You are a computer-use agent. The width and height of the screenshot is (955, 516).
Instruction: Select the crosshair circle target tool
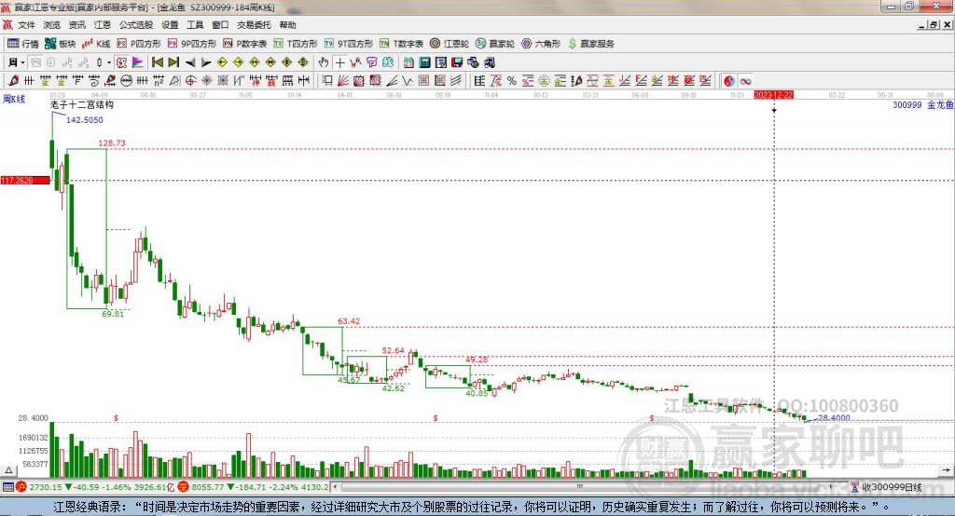190,80
